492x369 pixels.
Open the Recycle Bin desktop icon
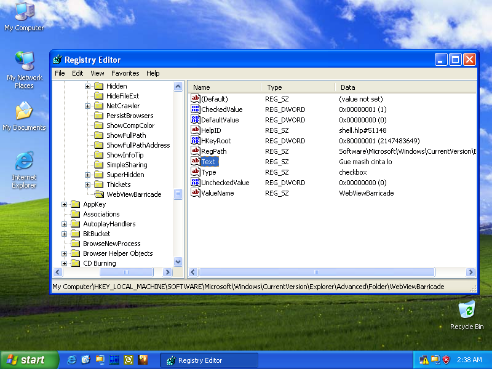[x=467, y=315]
